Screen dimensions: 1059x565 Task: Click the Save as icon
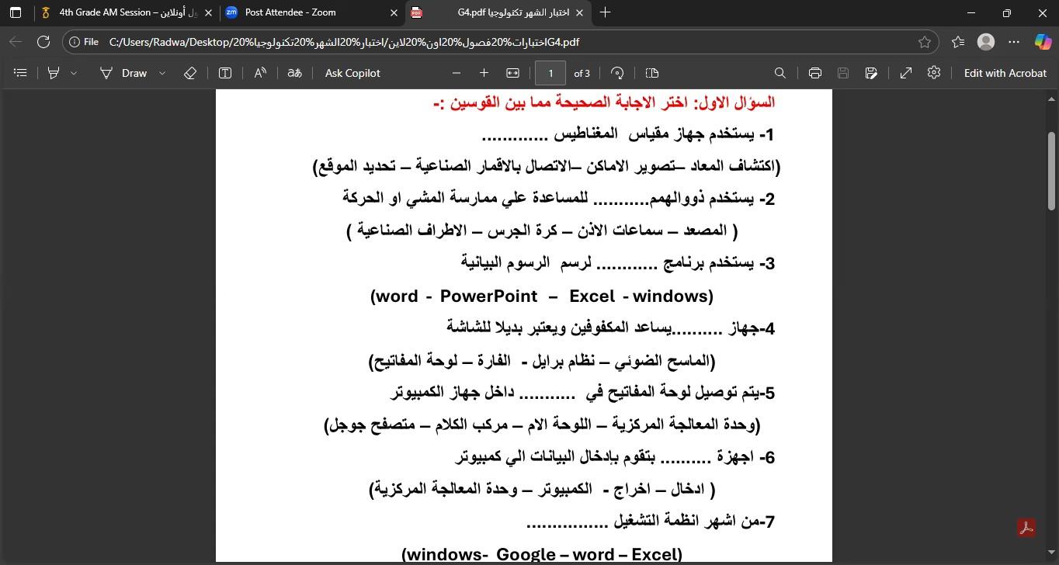pos(871,73)
